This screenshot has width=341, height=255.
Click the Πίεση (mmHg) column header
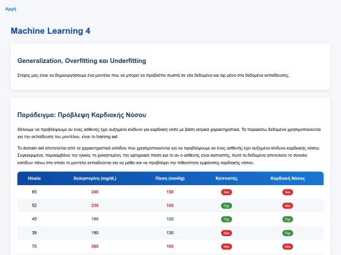click(x=170, y=178)
